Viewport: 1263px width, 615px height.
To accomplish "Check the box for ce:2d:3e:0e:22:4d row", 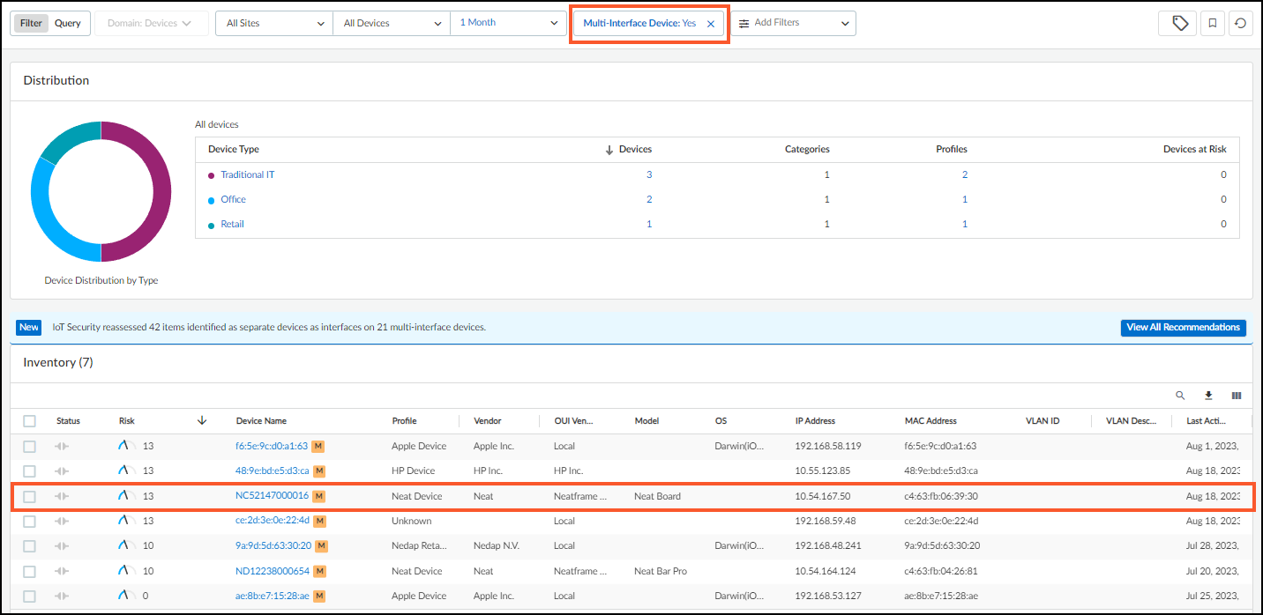I will click(30, 522).
